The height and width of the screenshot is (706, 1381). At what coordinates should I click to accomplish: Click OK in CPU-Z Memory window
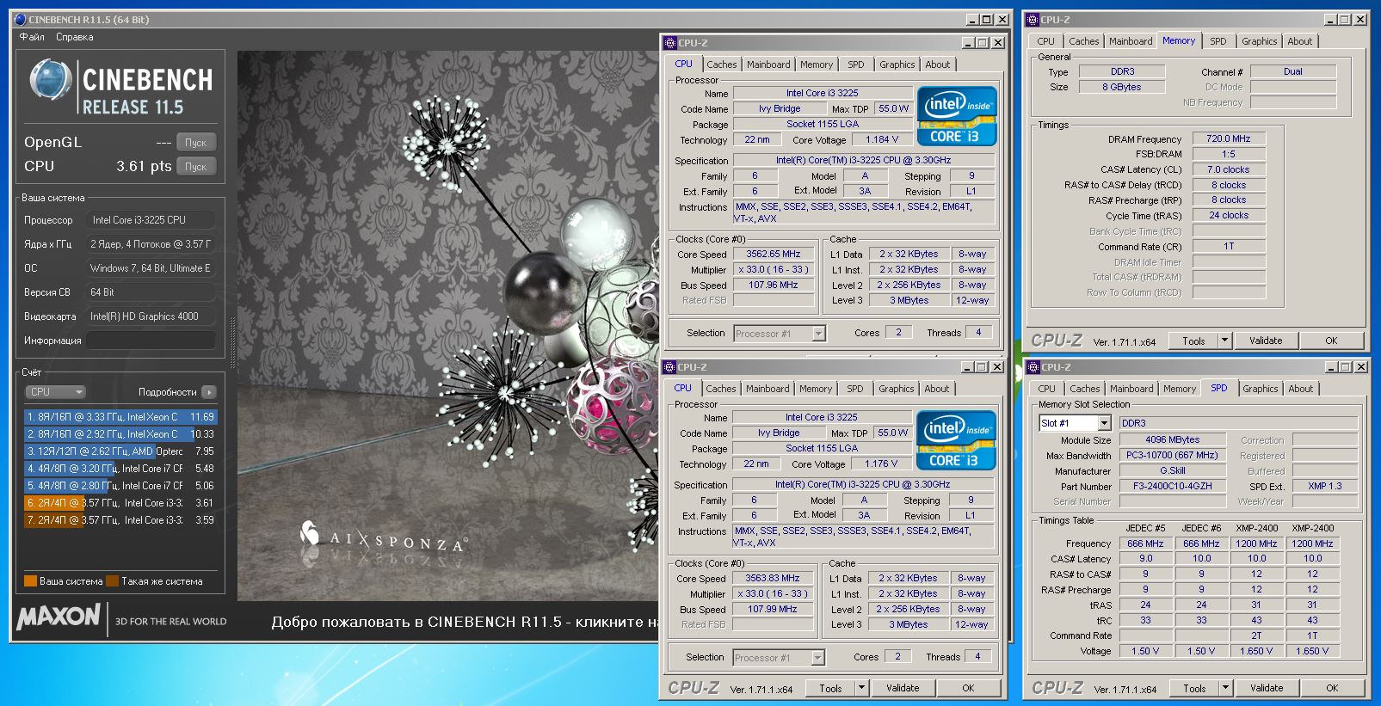pos(1331,341)
